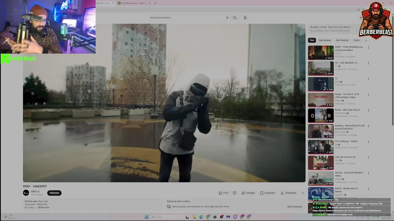394x221 pixels.
Task: Open Microsoft Edge from the taskbar
Action: point(201,217)
